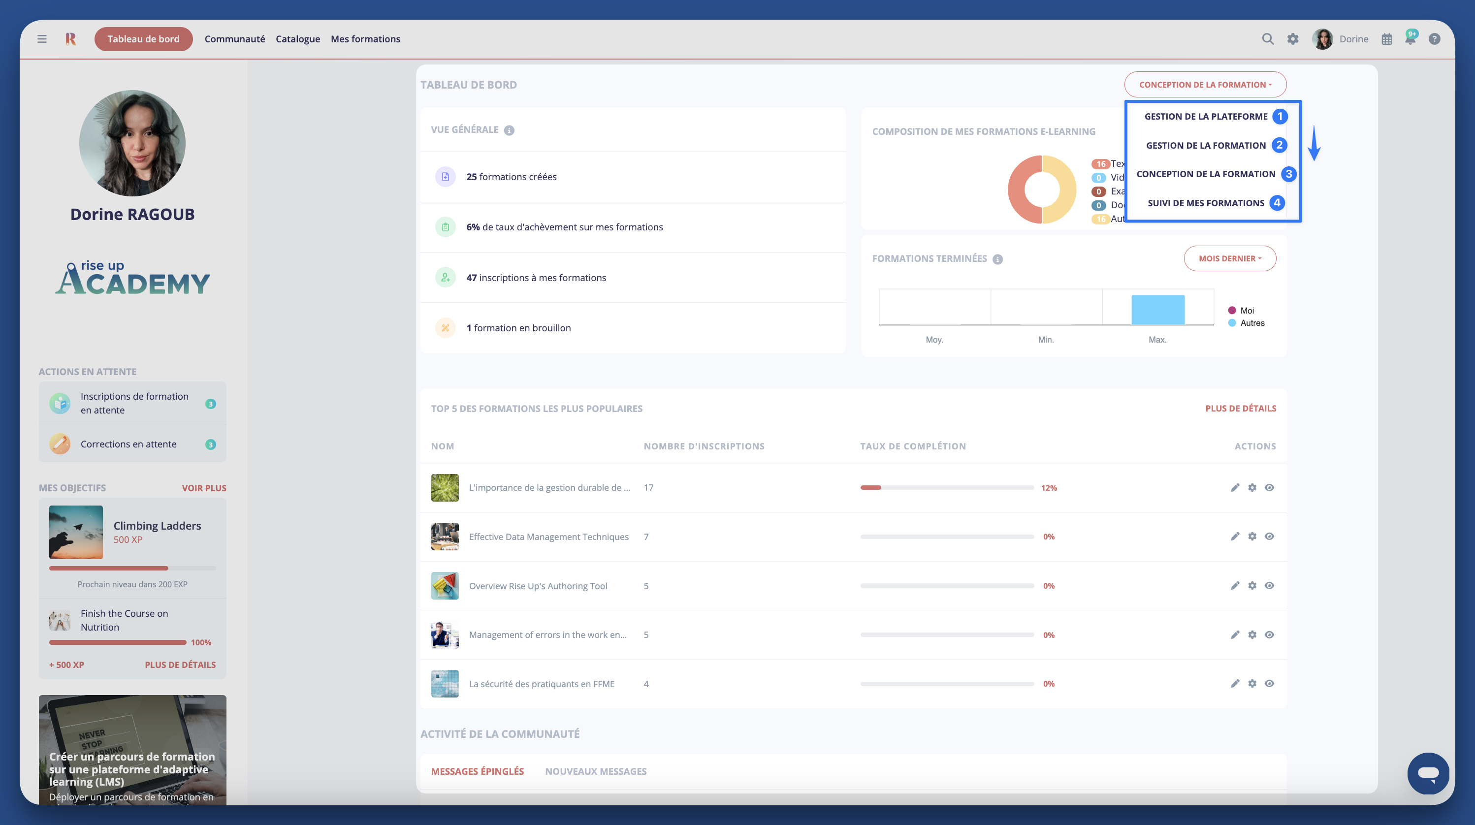This screenshot has height=825, width=1475.
Task: Open the help icon
Action: (1436, 39)
